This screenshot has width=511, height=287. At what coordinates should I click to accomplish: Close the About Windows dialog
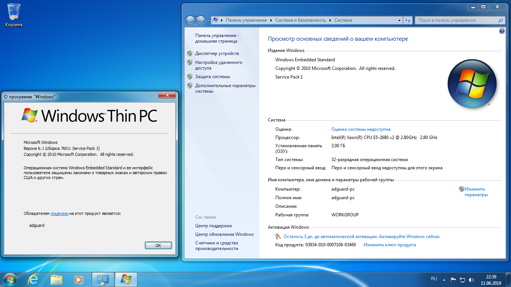coord(167,95)
